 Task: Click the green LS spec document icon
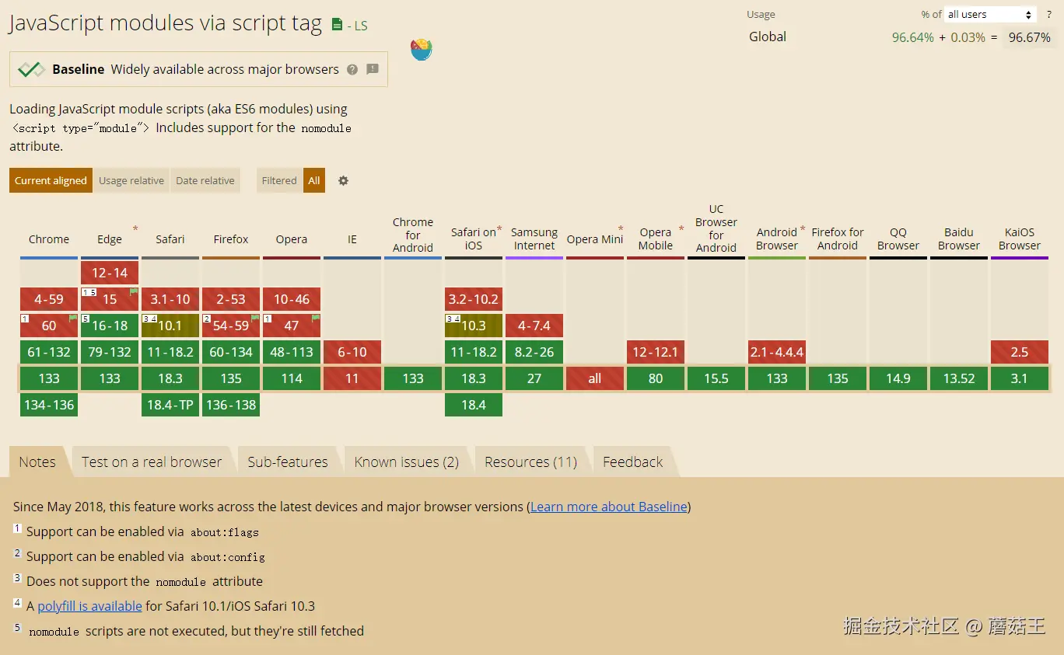tap(337, 25)
